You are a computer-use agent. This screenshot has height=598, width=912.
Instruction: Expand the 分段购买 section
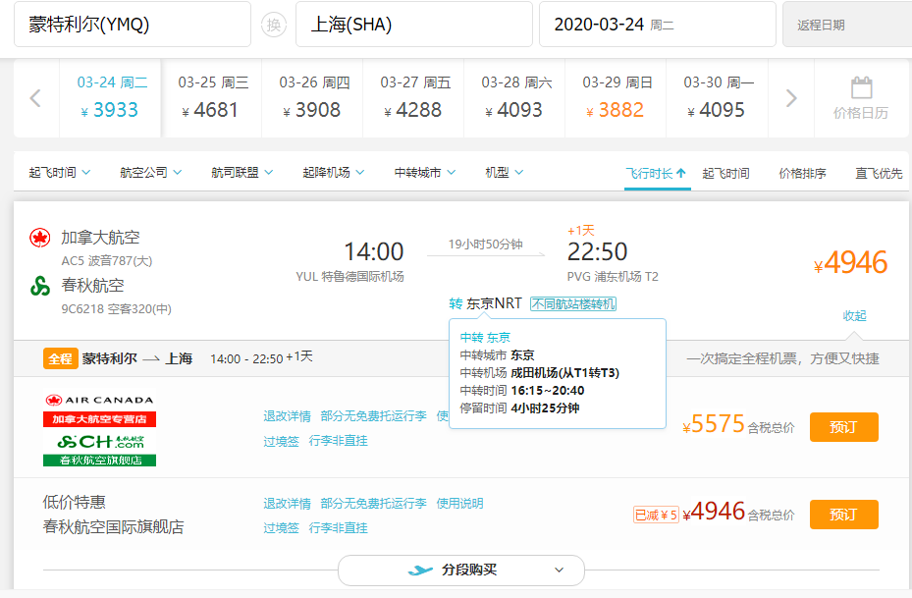461,570
